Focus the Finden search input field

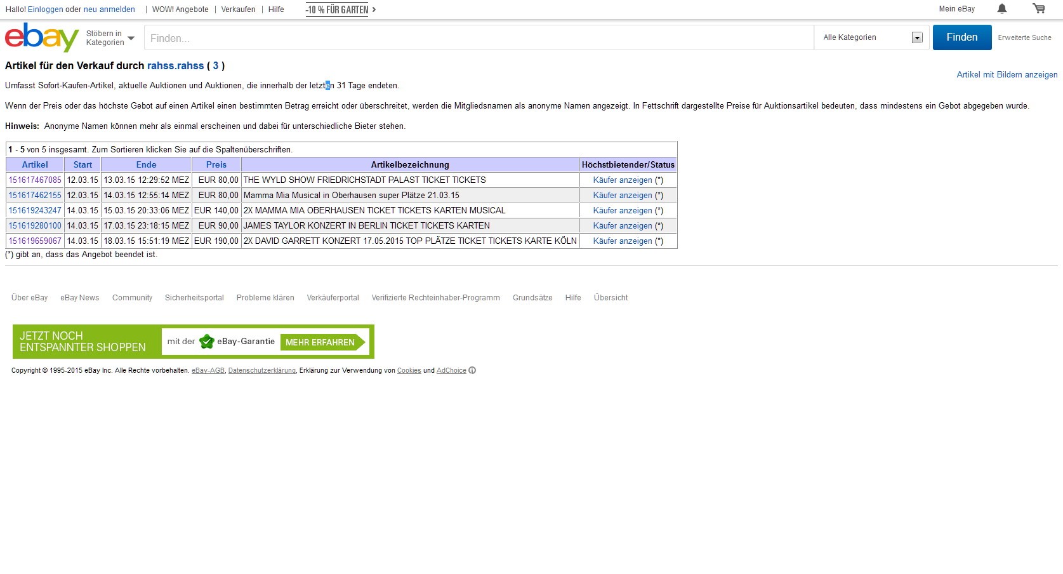(479, 38)
